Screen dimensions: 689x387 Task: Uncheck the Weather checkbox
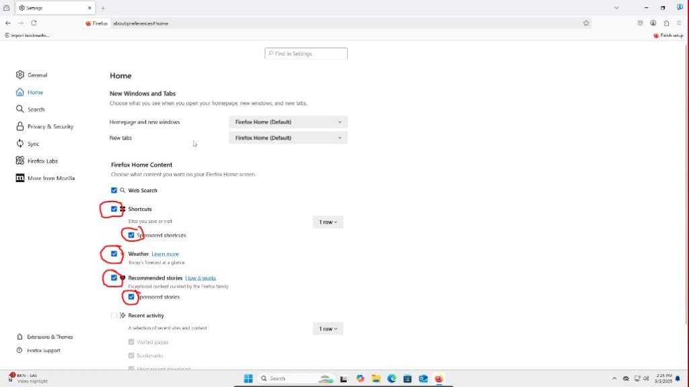(x=114, y=253)
